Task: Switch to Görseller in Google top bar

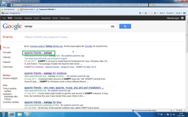Action: pyautogui.click(x=18, y=18)
